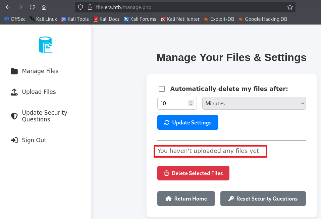This screenshot has height=219, width=321.
Task: Click the stepper arrows on the number field
Action: click(x=191, y=103)
